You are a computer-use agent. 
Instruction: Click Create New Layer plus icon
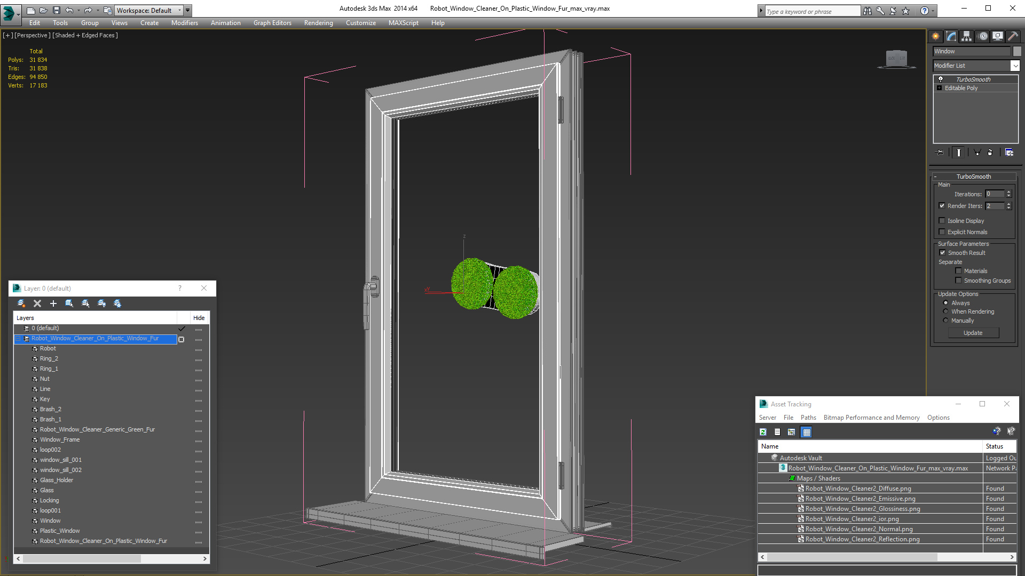53,303
